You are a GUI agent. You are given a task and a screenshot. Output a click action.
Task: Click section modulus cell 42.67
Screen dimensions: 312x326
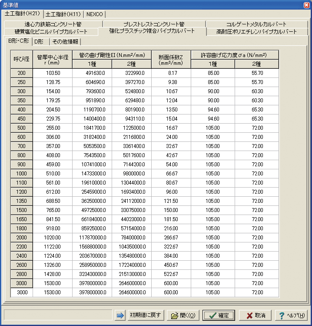pyautogui.click(x=171, y=155)
